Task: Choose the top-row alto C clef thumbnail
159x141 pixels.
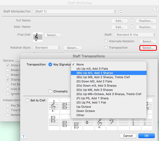Action: pos(65,106)
